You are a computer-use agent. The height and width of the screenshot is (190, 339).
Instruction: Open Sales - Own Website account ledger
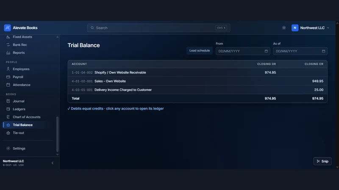click(110, 81)
